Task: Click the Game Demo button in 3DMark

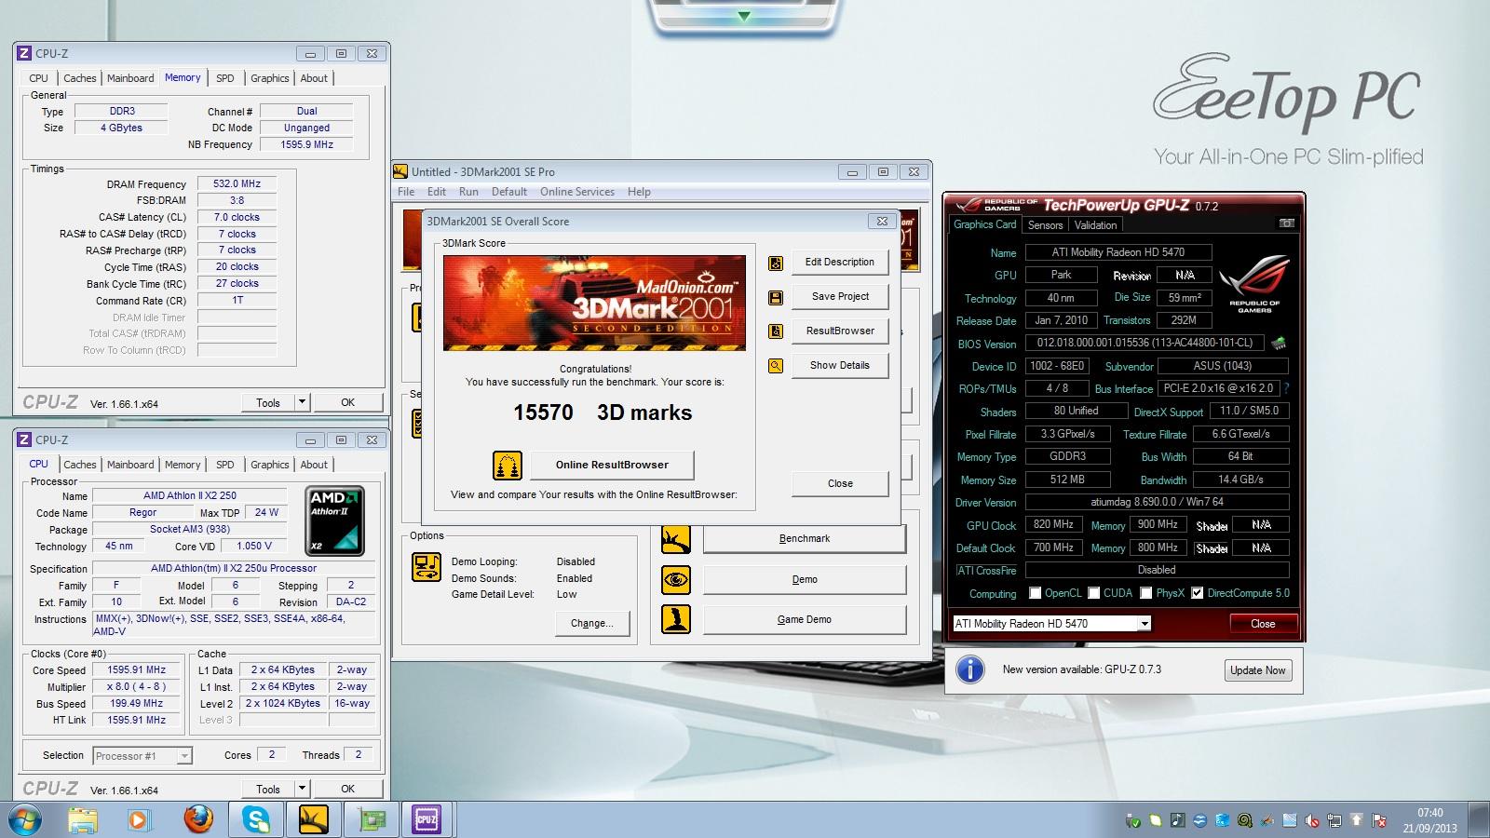Action: point(805,620)
